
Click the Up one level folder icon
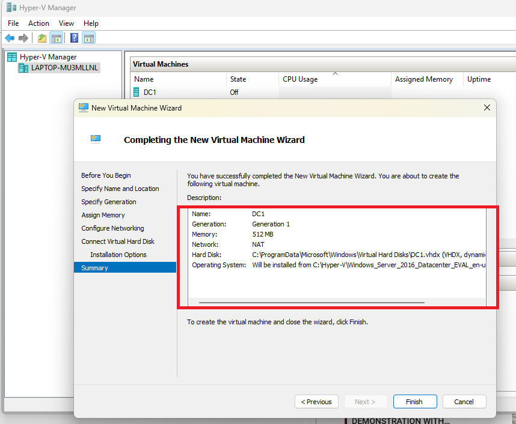point(41,38)
